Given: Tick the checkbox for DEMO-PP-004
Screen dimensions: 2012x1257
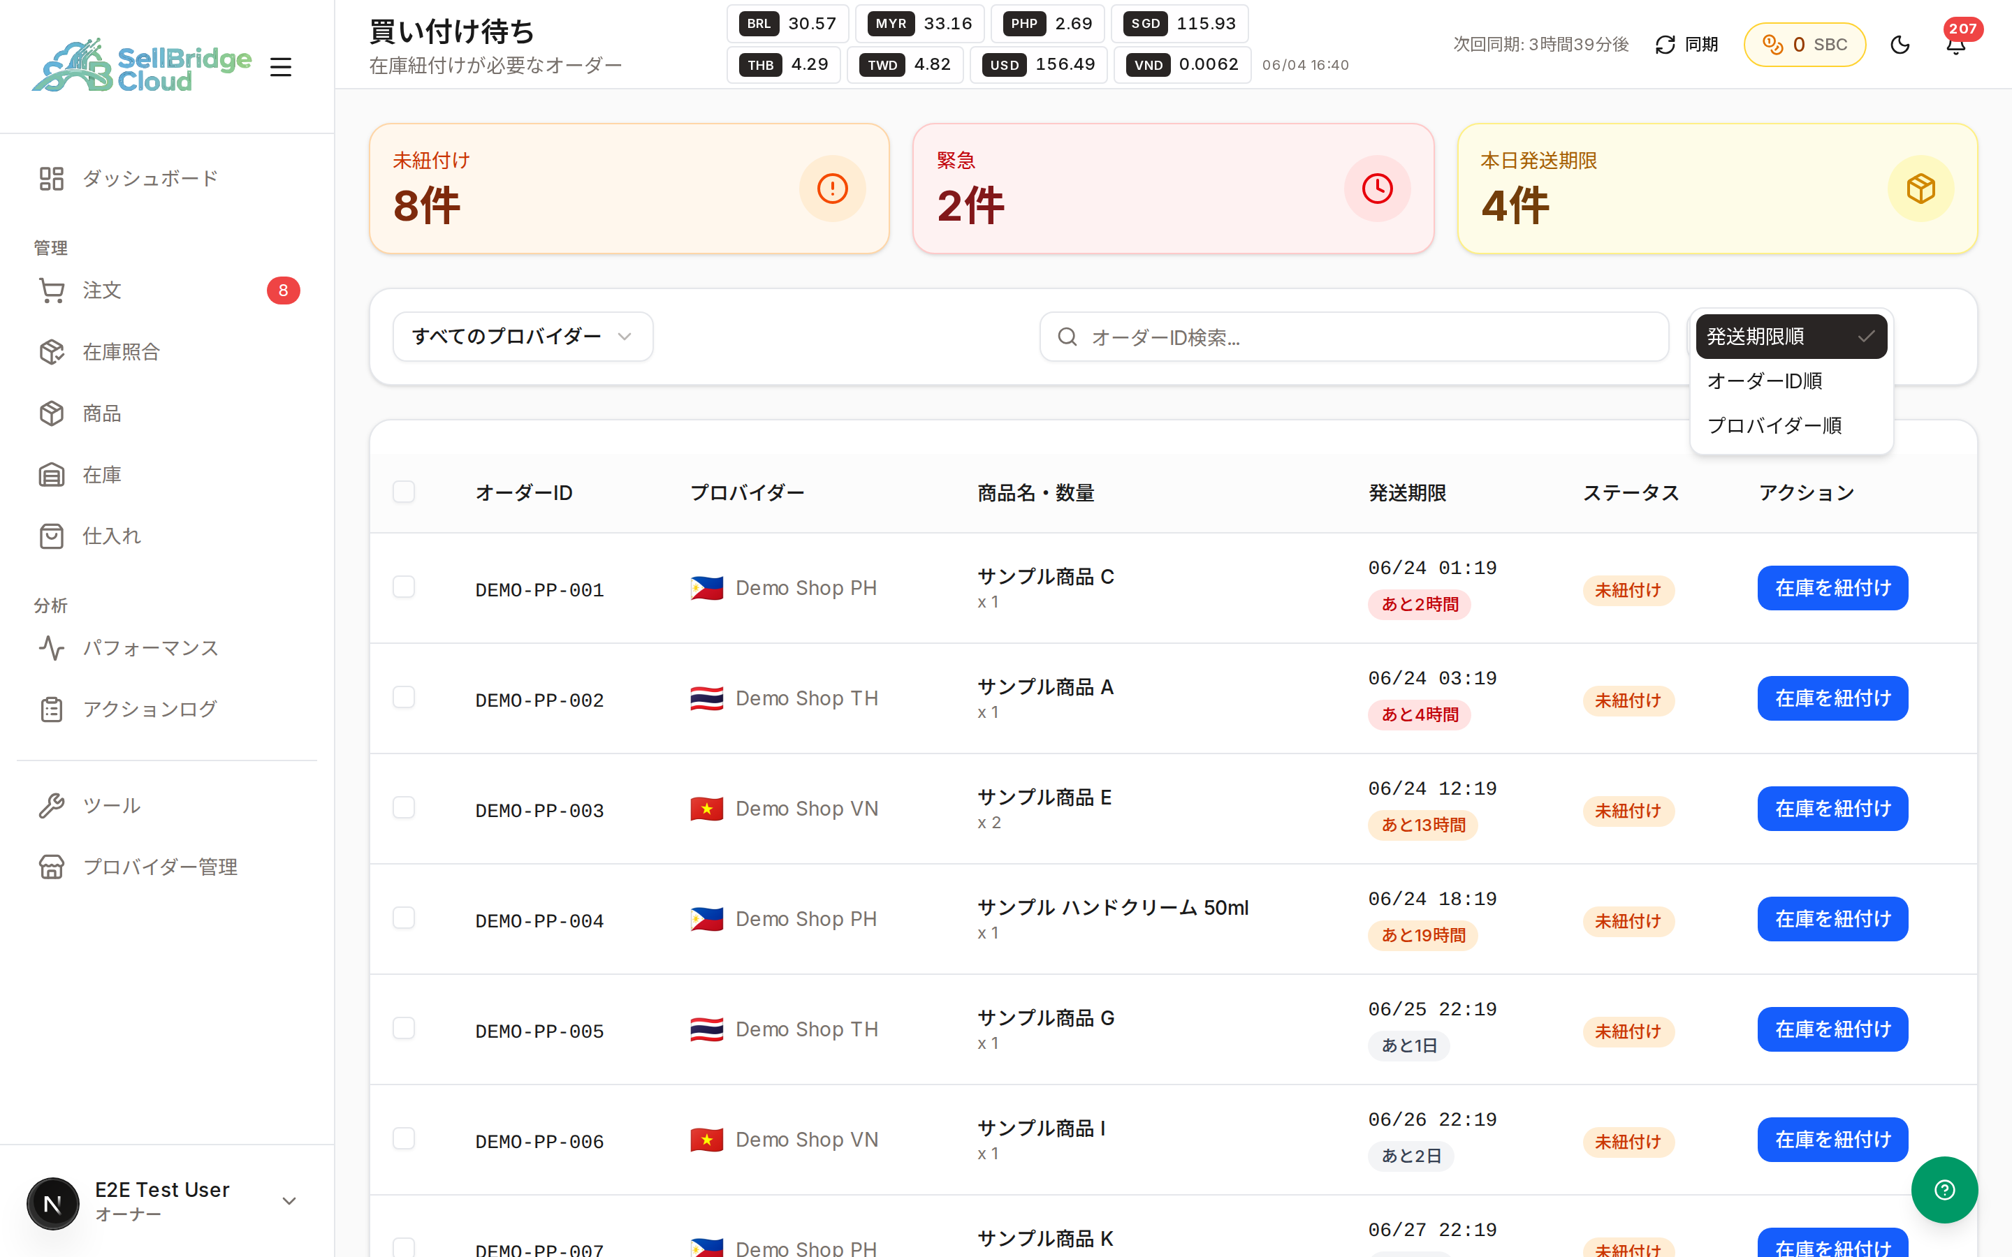Looking at the screenshot, I should 404,918.
